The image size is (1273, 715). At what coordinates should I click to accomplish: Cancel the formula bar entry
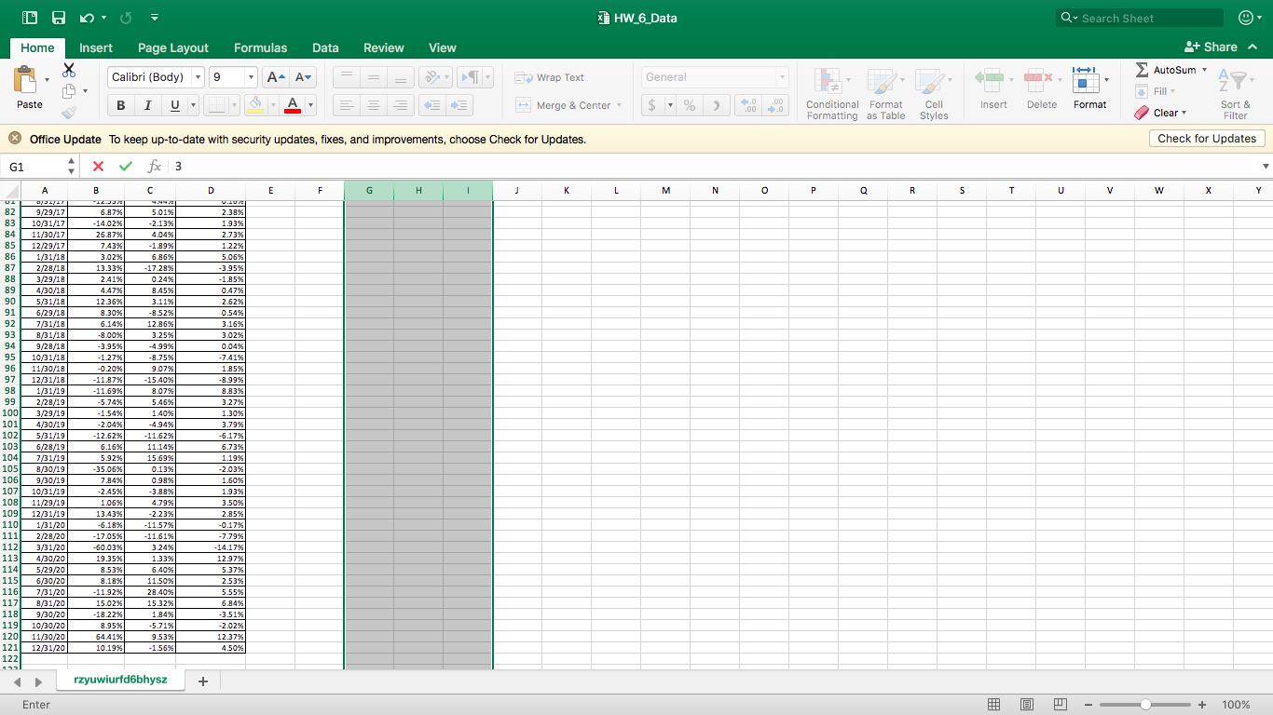pyautogui.click(x=98, y=167)
